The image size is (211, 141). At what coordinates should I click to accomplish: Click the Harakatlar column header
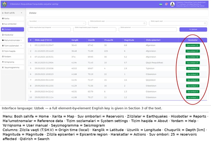tap(192, 40)
